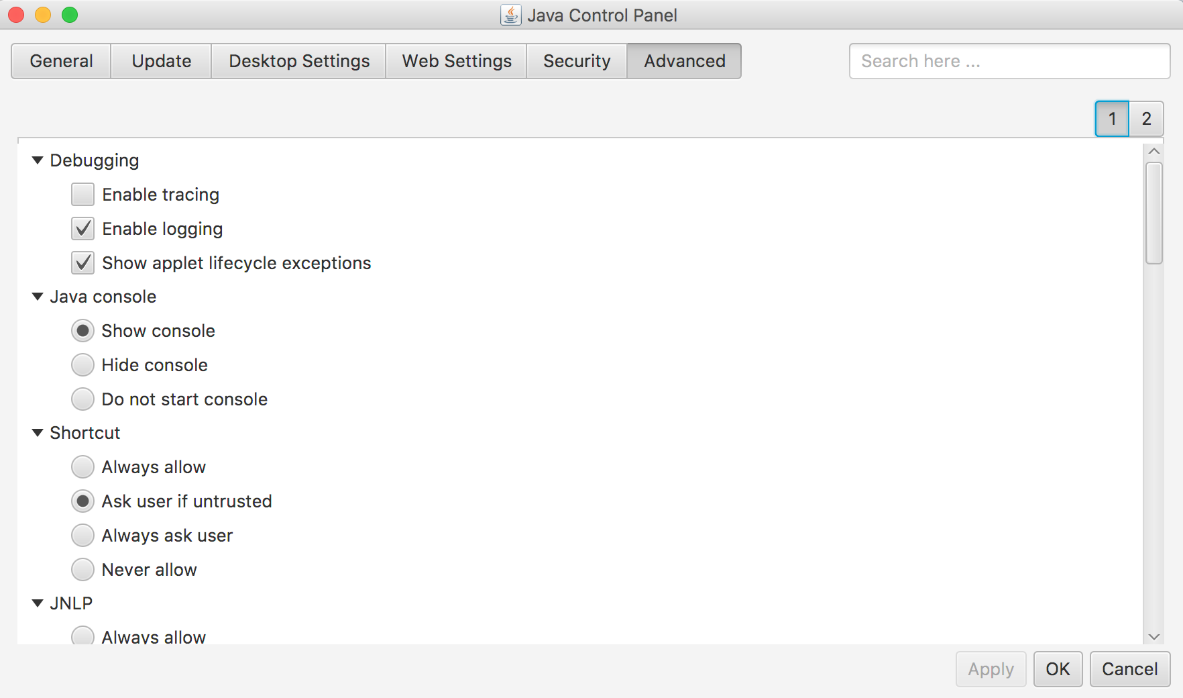This screenshot has width=1183, height=698.
Task: Go to page 2 of advanced settings
Action: [1146, 119]
